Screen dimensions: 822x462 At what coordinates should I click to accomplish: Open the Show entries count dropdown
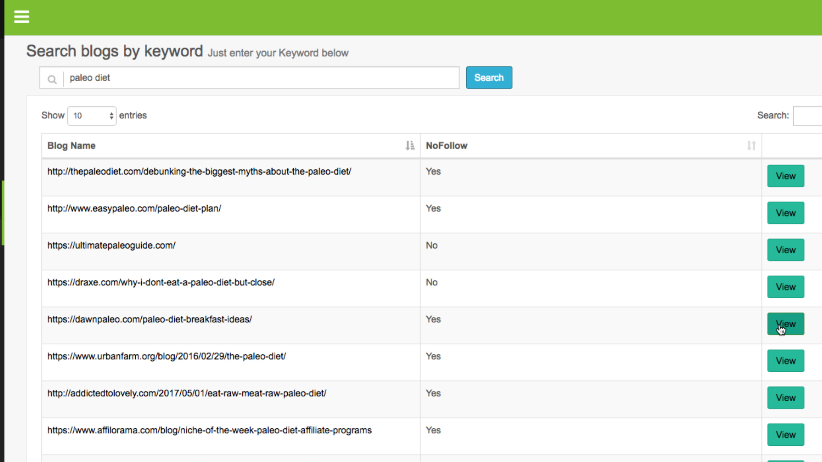click(x=92, y=115)
